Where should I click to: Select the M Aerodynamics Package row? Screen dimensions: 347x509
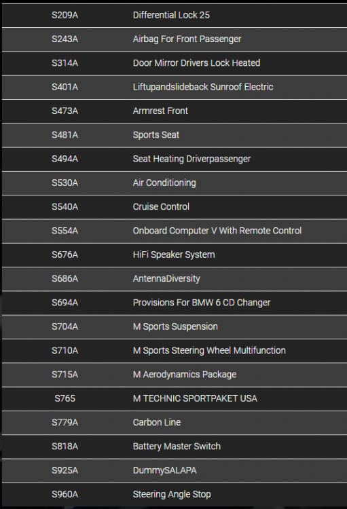175,375
